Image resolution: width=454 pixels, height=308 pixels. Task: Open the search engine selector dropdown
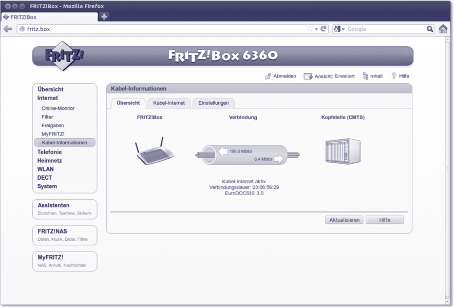[x=339, y=29]
